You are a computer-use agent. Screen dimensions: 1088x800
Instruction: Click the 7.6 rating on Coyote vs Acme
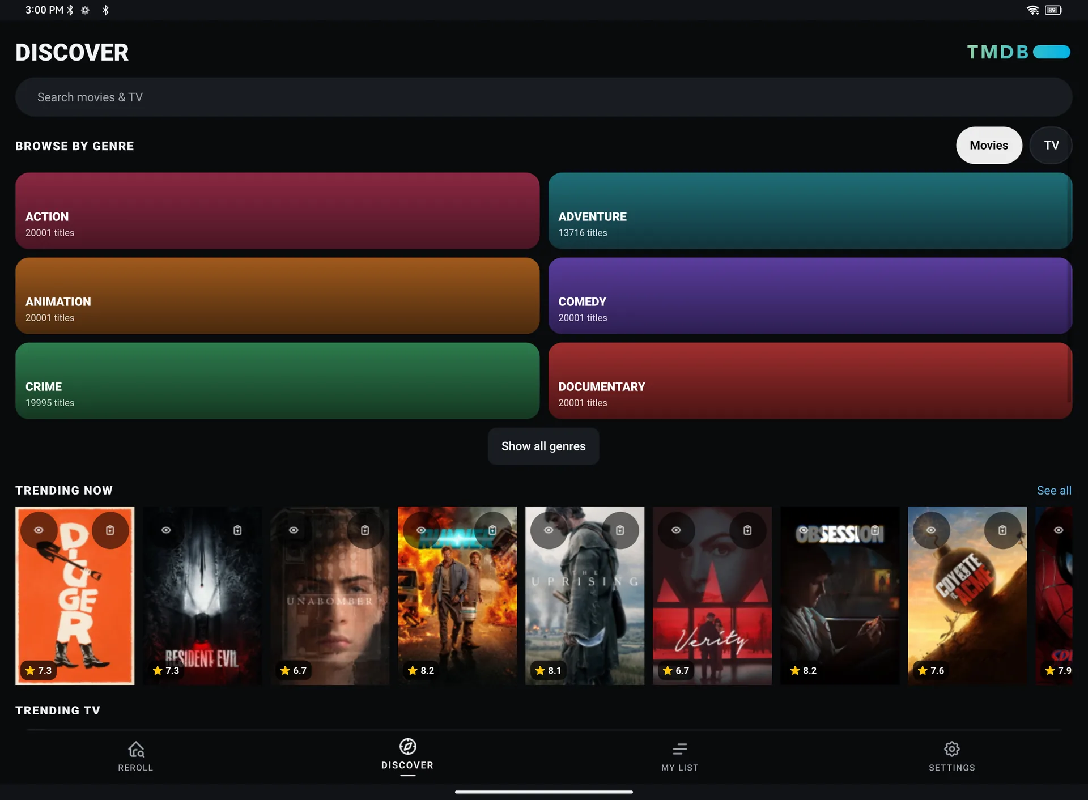[930, 670]
